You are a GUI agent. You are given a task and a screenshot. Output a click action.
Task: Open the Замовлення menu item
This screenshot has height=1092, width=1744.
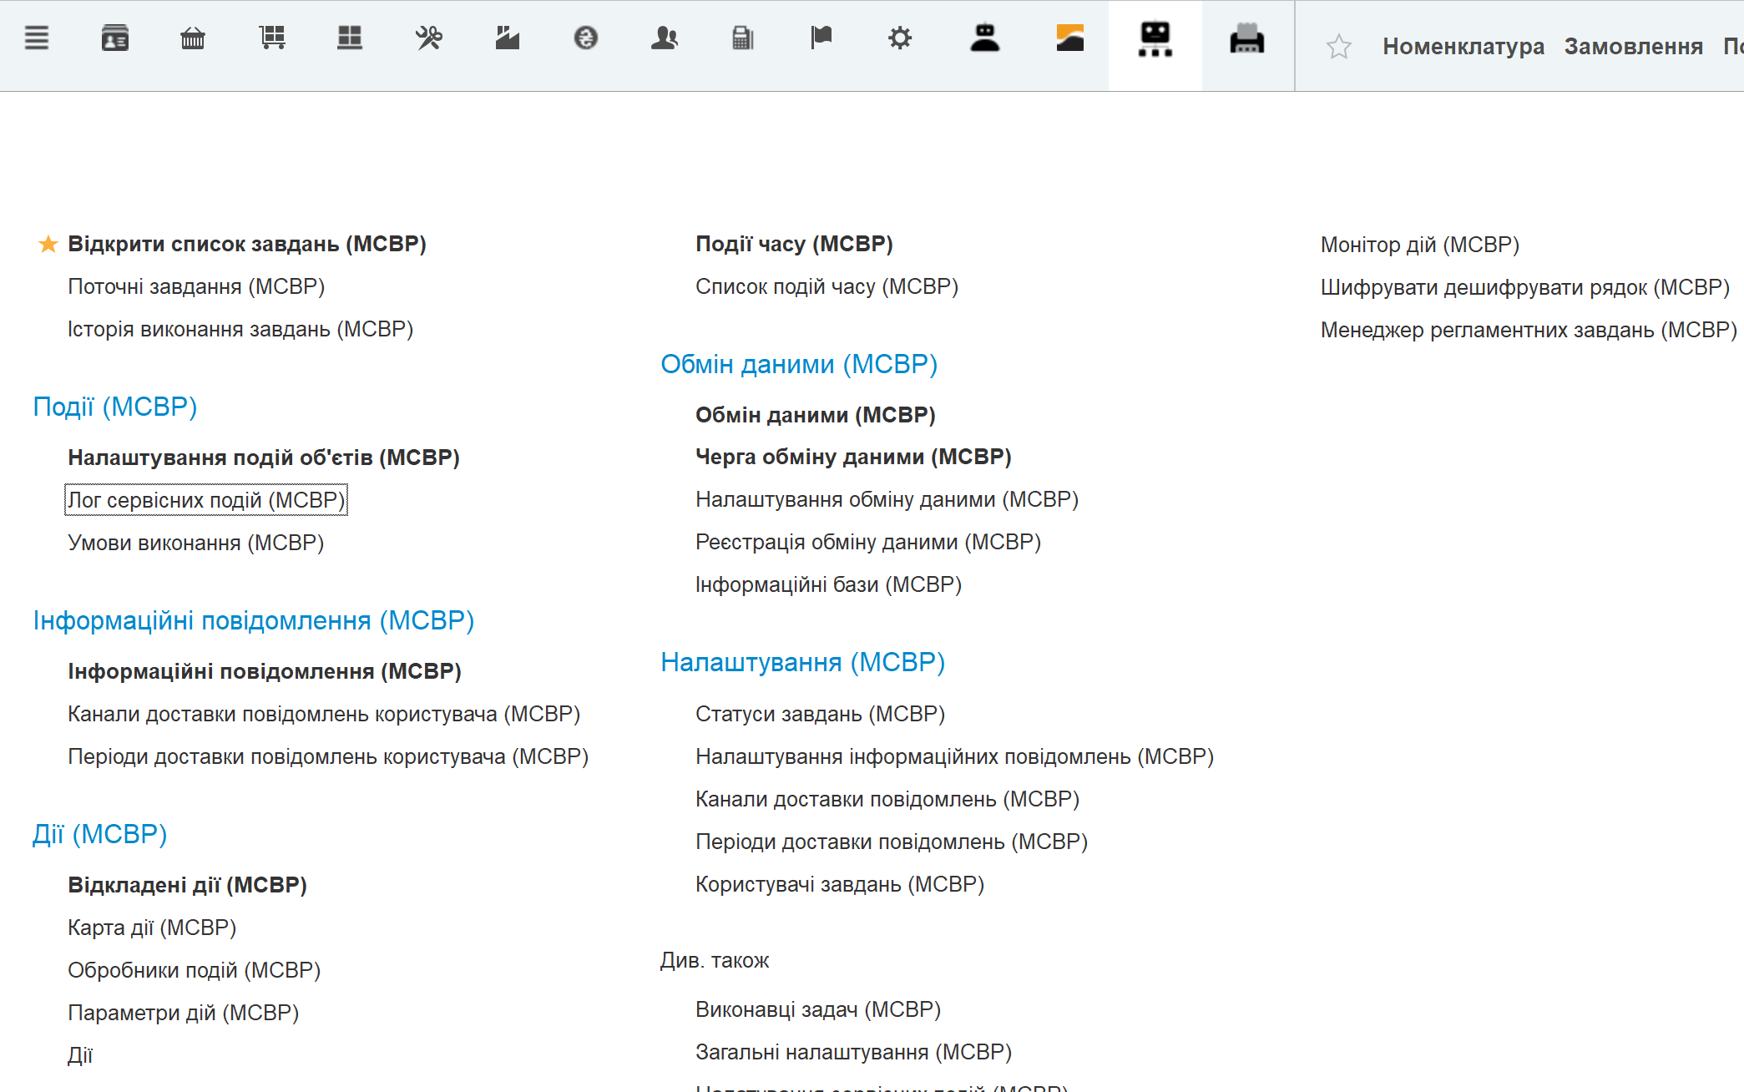[1634, 46]
